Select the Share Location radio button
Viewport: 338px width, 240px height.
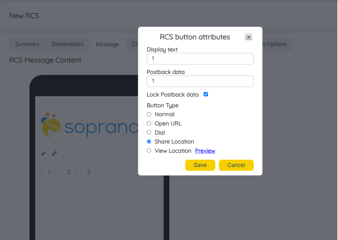click(149, 142)
